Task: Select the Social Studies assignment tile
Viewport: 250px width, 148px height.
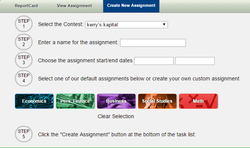Action: [157, 101]
